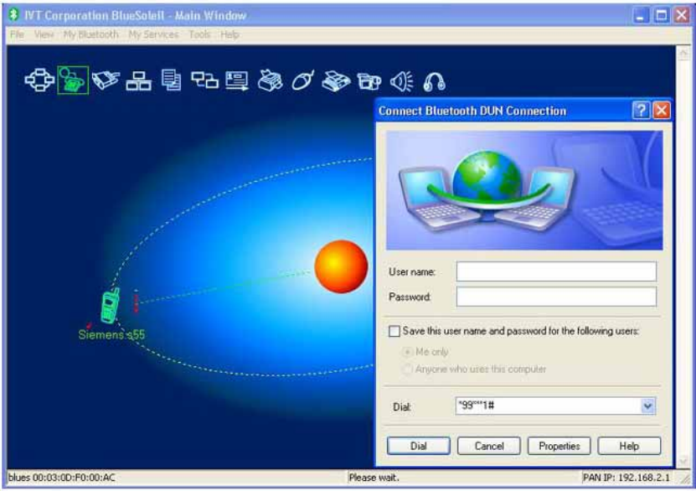Choose Anyone who uses this computer option
The image size is (696, 491).
pos(406,369)
